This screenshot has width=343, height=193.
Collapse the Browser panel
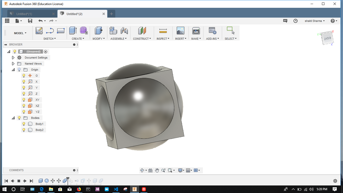(x=6, y=45)
